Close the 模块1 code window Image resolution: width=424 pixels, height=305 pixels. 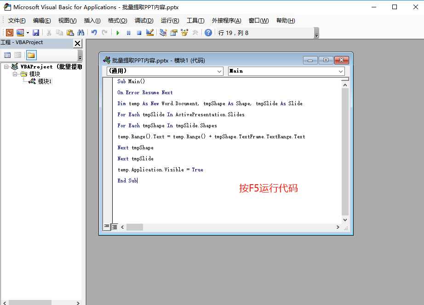[342, 60]
